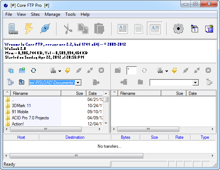Screen dimensions: 220x170
Task: Click the remote panel stop X icon
Action: [x=208, y=70]
